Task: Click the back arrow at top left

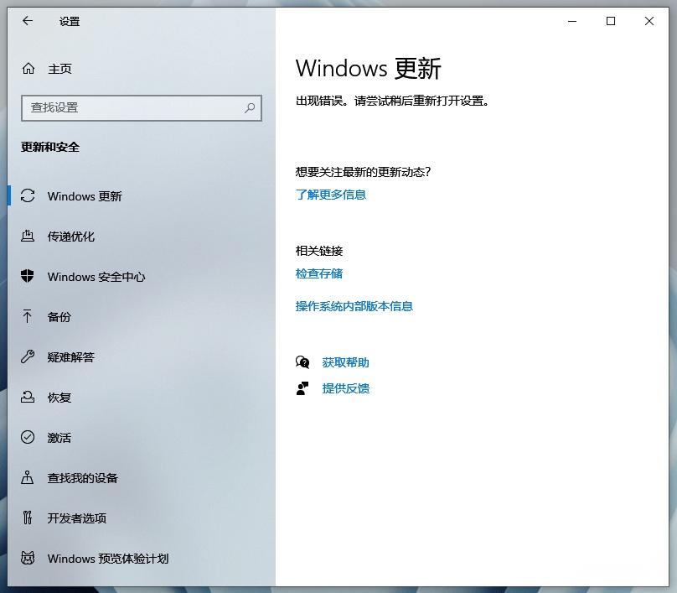Action: click(28, 21)
